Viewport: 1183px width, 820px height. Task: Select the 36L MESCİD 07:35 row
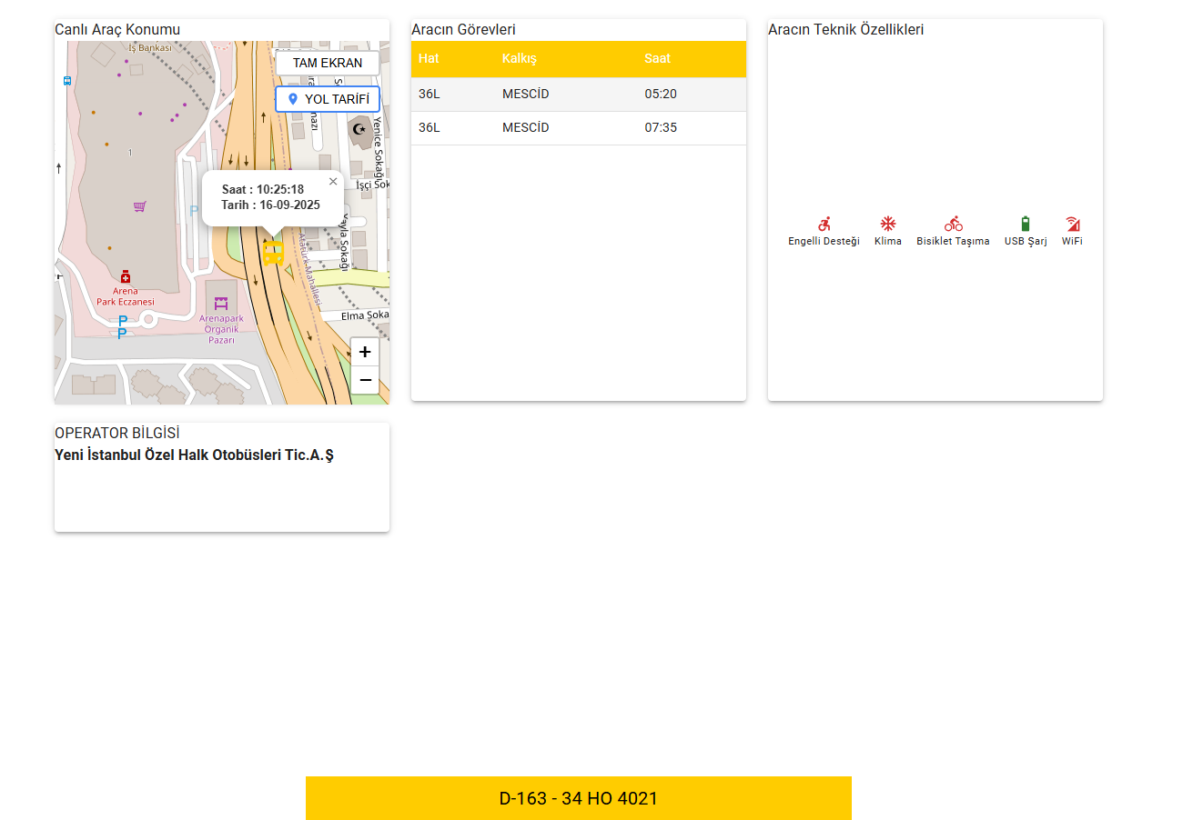tap(578, 128)
